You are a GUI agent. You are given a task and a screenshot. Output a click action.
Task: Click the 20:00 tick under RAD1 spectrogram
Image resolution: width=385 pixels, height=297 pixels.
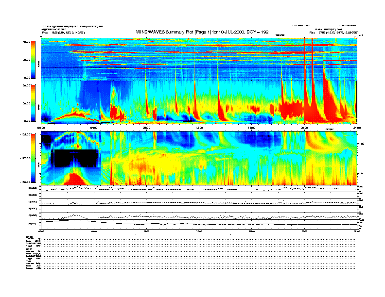pos(304,128)
